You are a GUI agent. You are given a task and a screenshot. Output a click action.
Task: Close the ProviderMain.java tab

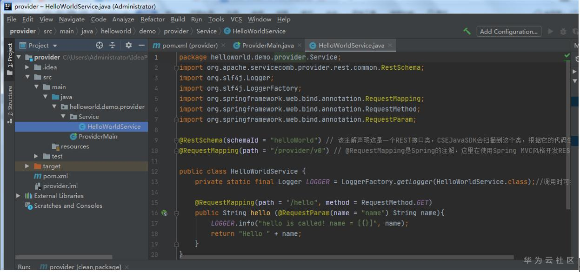click(x=300, y=45)
